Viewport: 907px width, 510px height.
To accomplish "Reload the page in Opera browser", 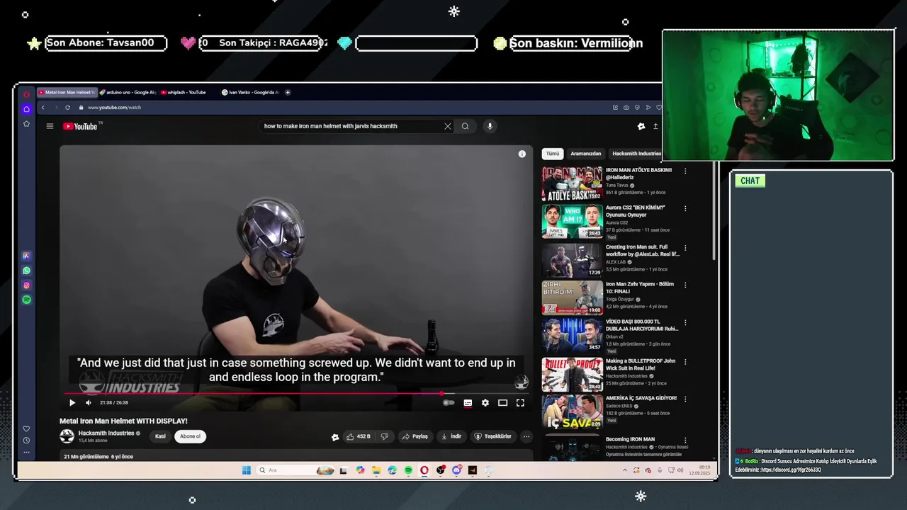I will pos(68,108).
